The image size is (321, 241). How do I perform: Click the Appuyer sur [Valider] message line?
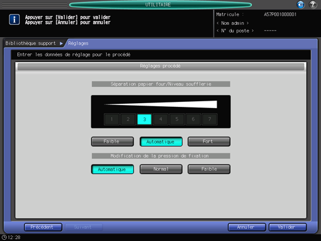(x=68, y=17)
